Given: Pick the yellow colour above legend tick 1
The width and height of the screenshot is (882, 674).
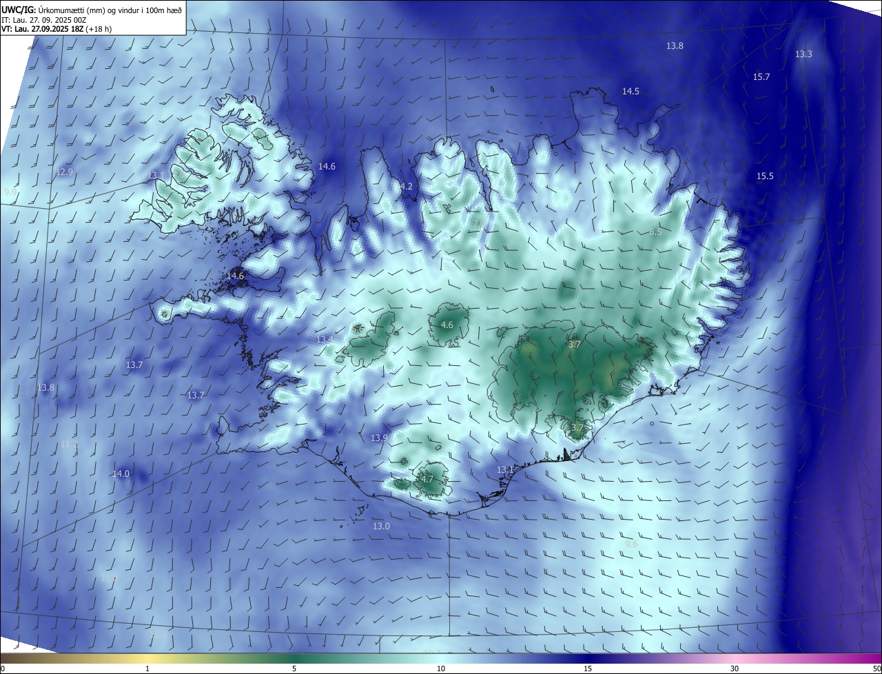Looking at the screenshot, I should tap(147, 659).
